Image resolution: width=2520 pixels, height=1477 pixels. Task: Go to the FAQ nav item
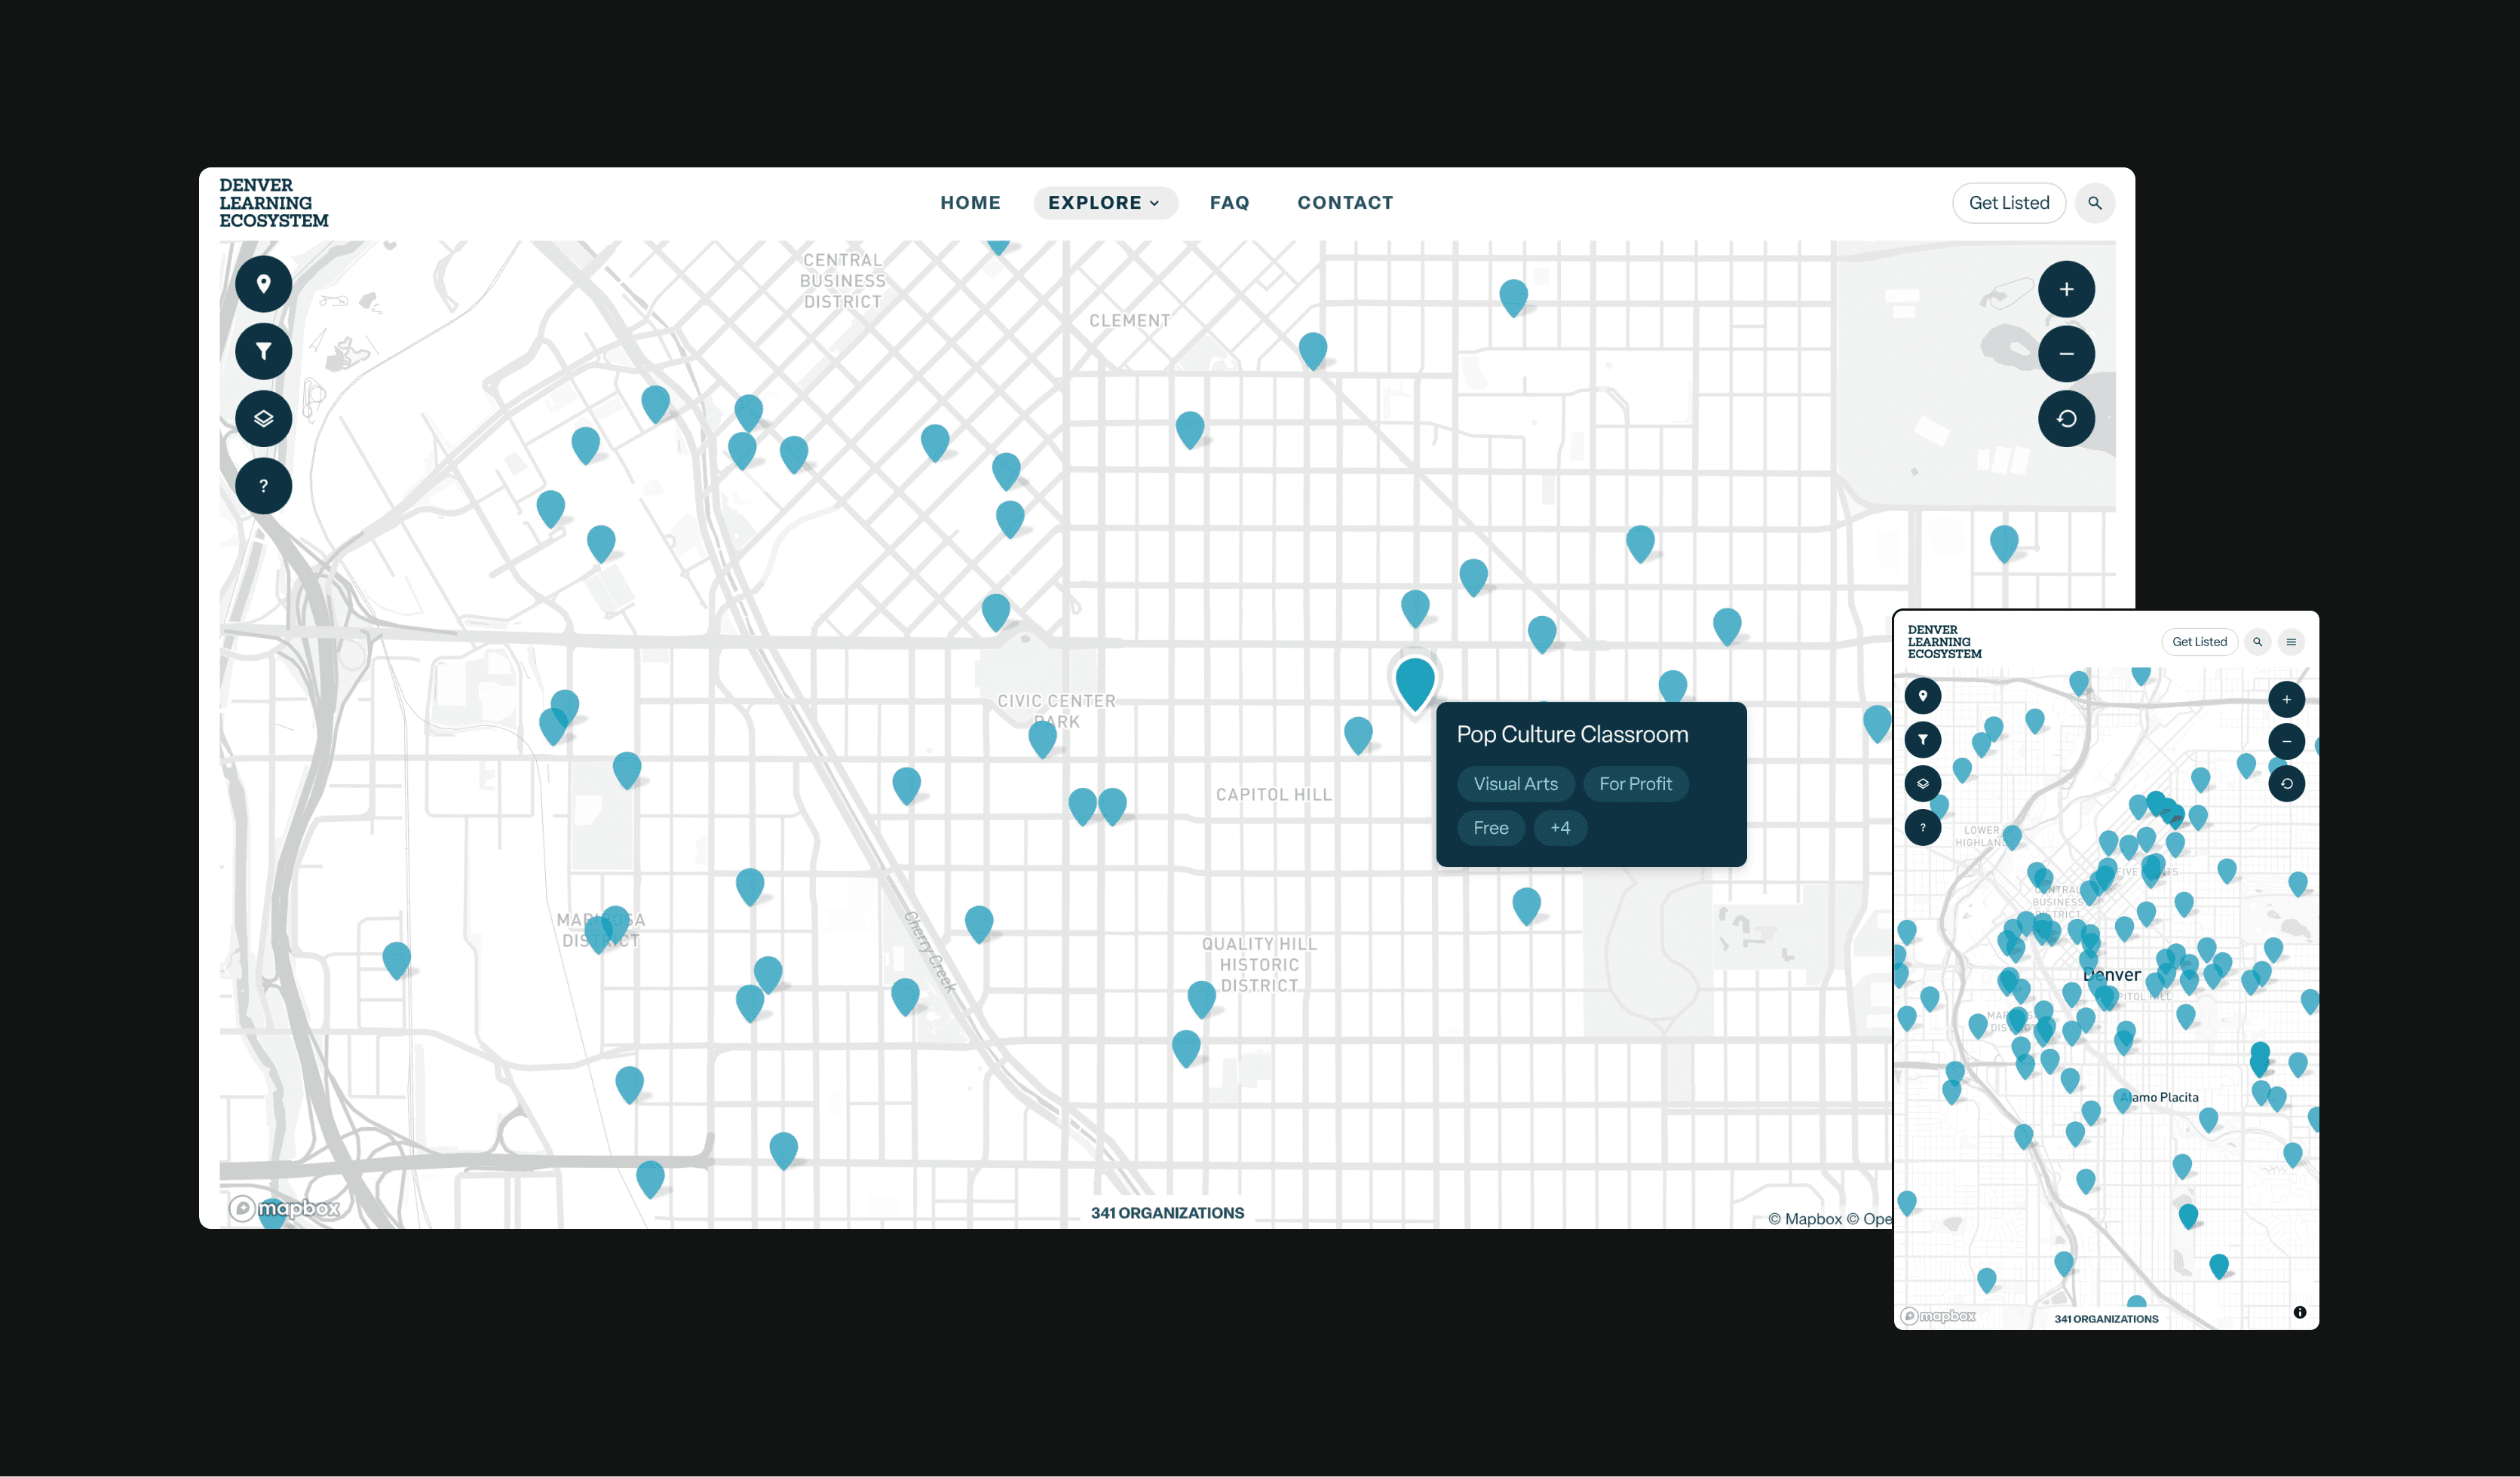point(1229,203)
